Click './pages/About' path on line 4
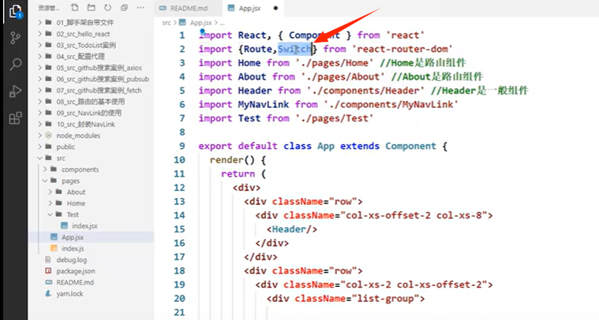 (x=343, y=76)
